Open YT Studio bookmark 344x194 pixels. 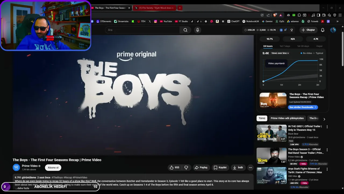pos(181,21)
